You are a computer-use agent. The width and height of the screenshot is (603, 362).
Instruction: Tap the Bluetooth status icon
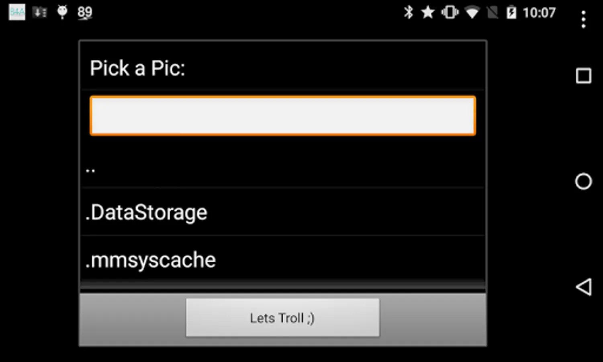408,12
